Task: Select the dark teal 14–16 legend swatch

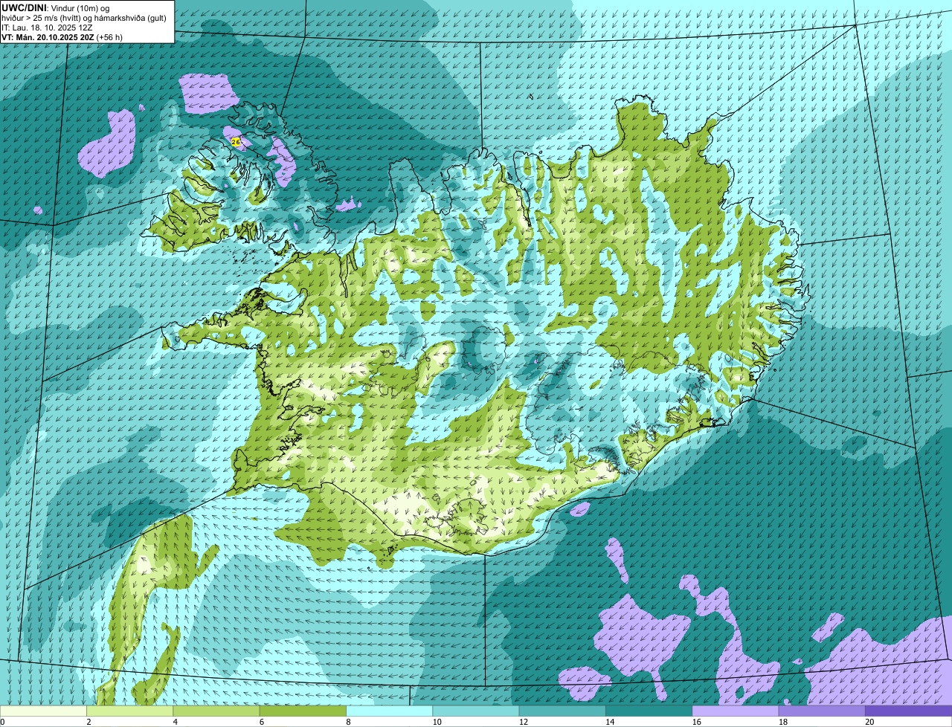Action: (x=649, y=711)
